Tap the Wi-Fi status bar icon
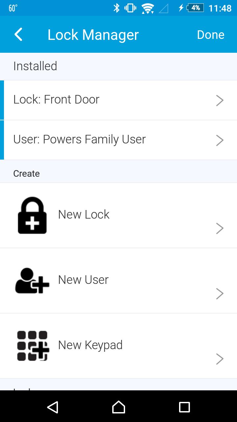Viewport: 237px width, 422px height. click(147, 8)
